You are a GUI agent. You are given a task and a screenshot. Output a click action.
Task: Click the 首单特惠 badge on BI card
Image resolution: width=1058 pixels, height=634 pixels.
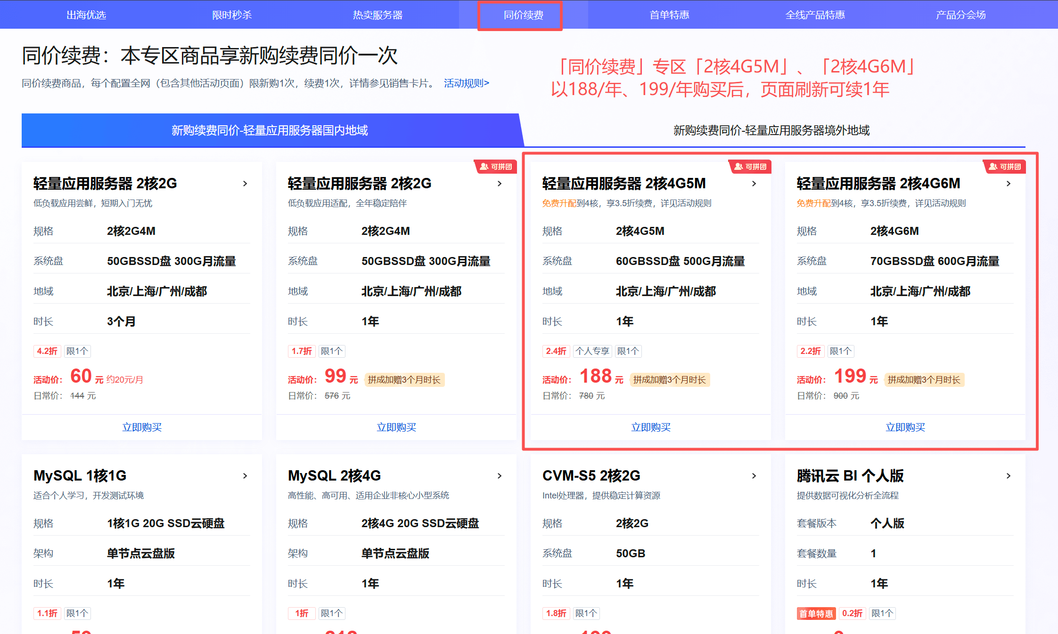point(816,614)
